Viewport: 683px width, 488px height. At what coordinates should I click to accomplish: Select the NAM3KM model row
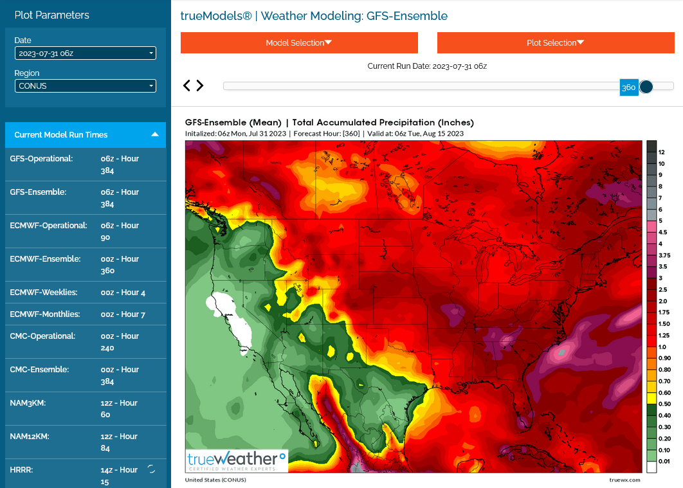(86, 409)
